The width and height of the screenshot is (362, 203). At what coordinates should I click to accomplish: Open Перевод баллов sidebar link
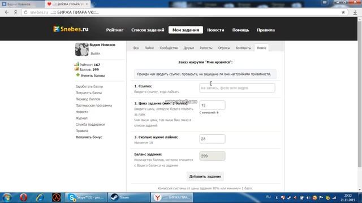[x=88, y=99]
